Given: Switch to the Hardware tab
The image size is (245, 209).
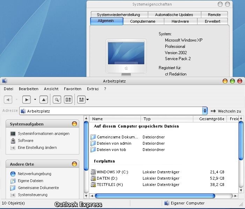Looking at the screenshot, I should [x=181, y=21].
